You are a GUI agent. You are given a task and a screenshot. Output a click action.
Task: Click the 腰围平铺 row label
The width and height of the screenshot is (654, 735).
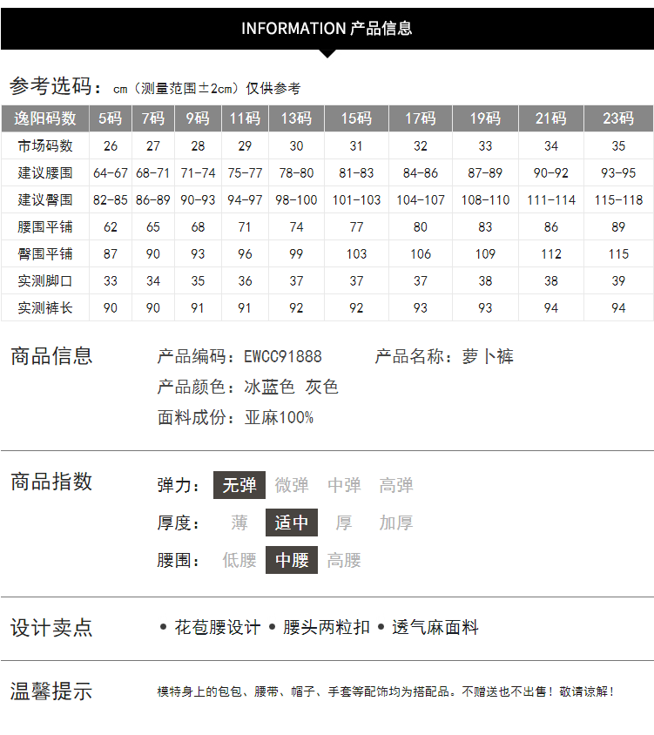pos(45,227)
